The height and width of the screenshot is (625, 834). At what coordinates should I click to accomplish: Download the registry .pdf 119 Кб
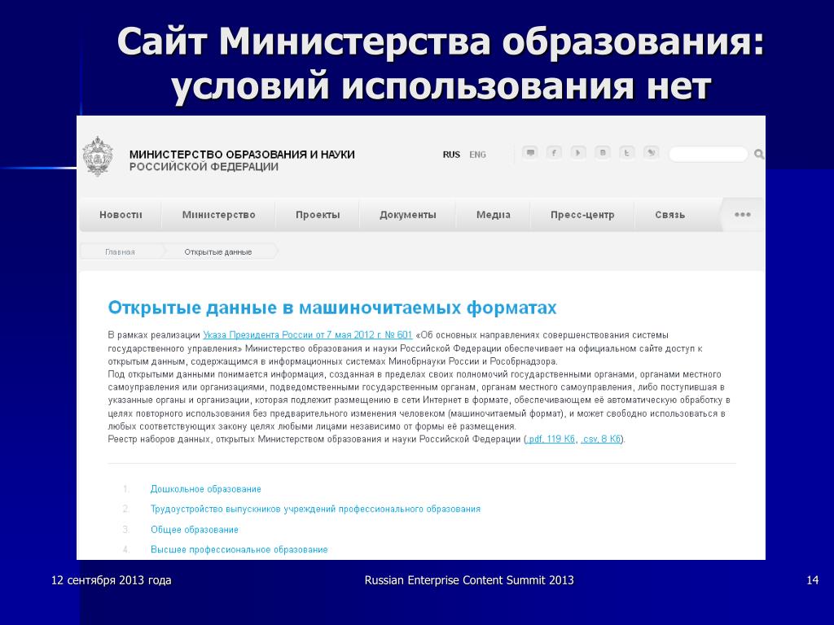(551, 439)
